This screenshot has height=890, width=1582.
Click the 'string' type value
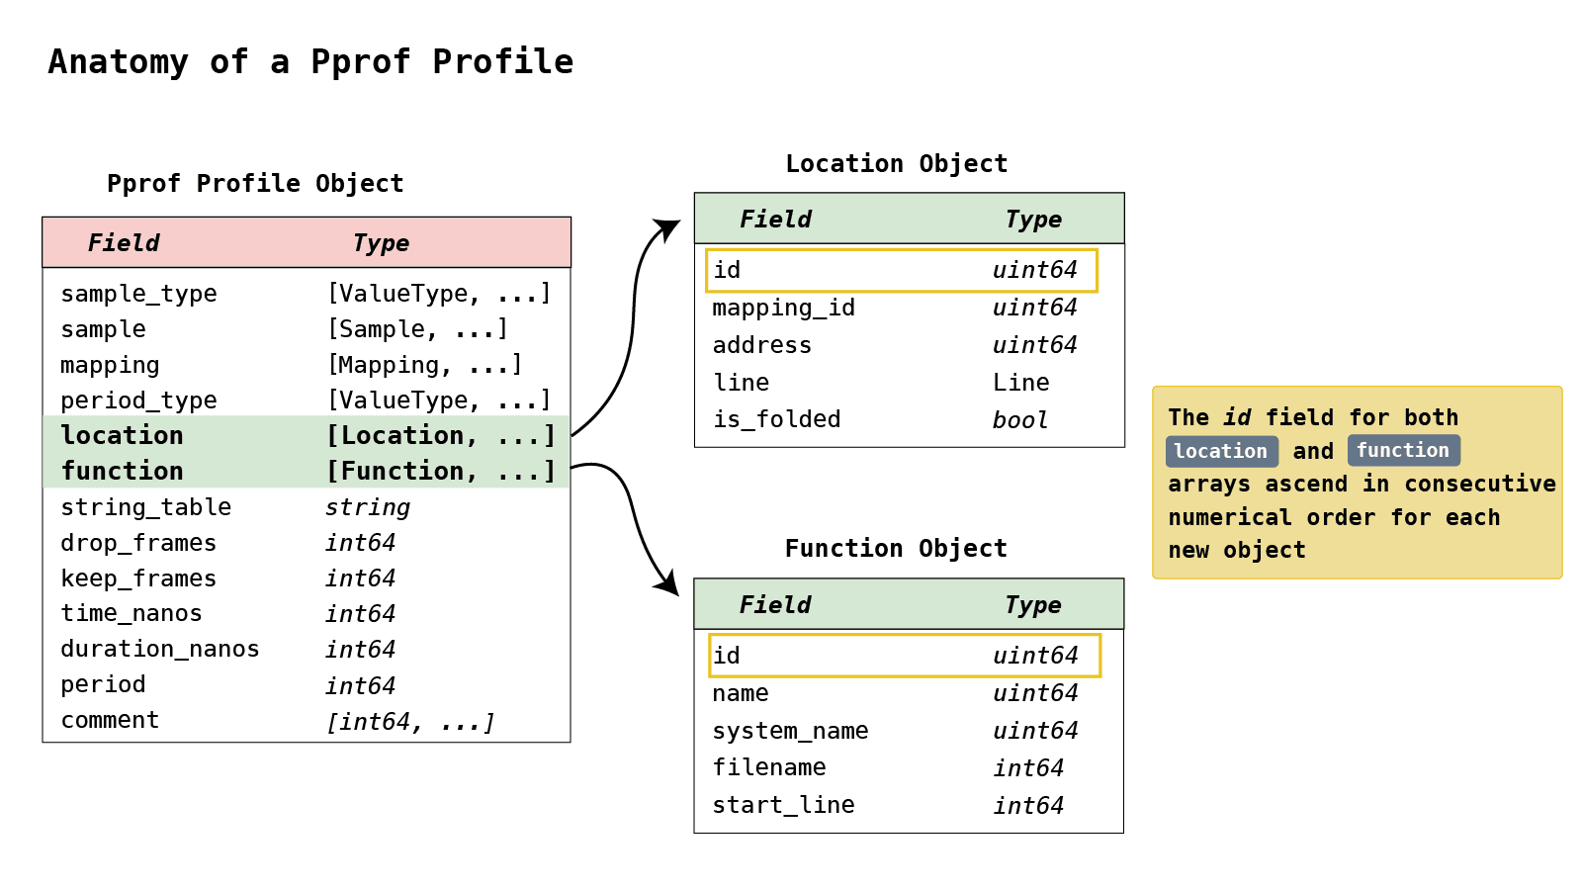coord(368,508)
